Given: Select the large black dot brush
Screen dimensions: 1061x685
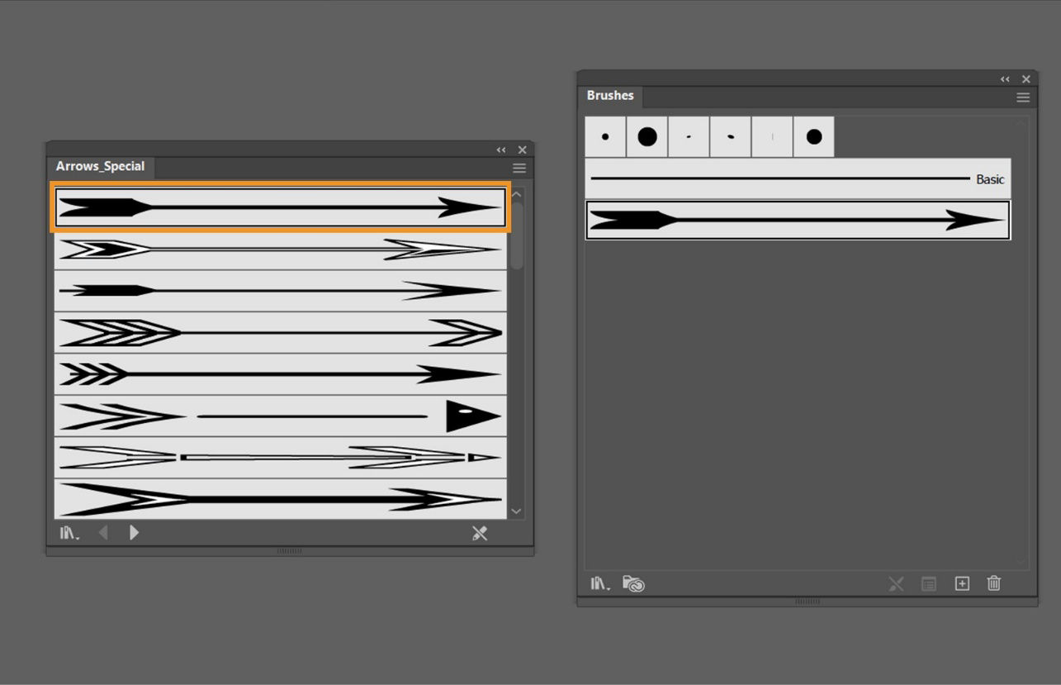Looking at the screenshot, I should pos(647,136).
